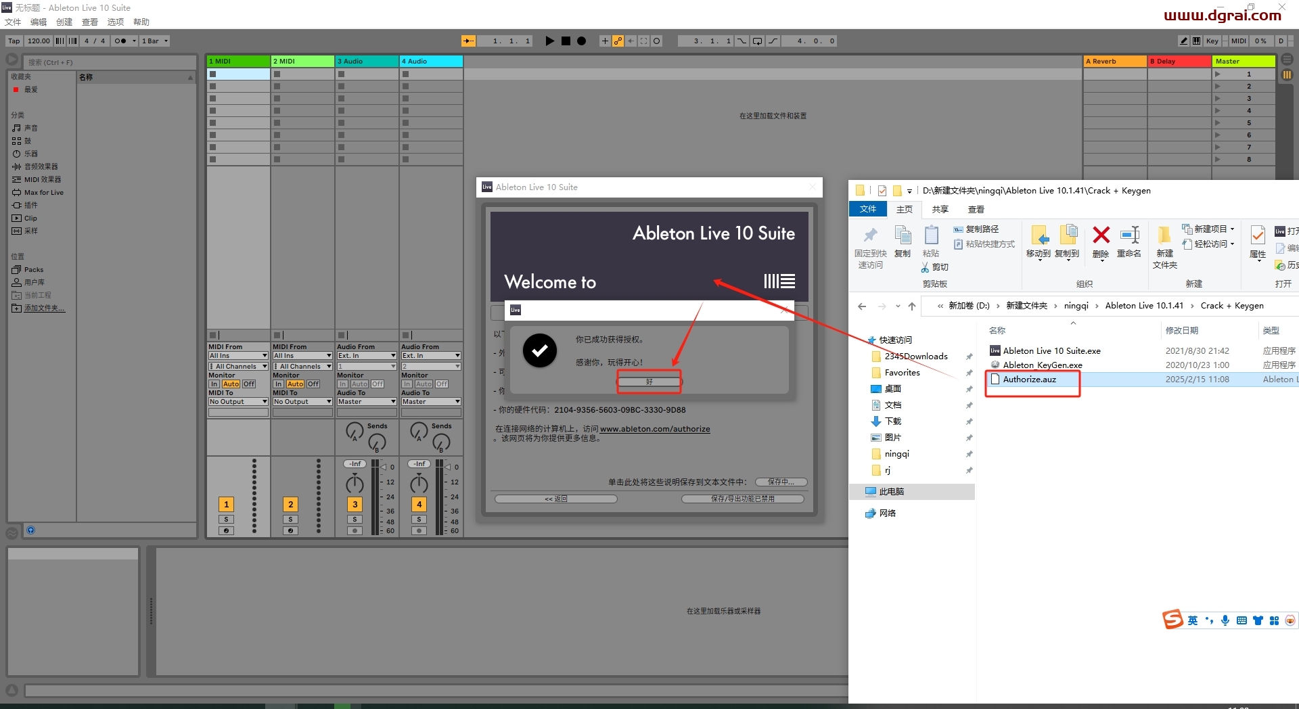
Task: Click 保存中 save button in dialog
Action: [781, 482]
